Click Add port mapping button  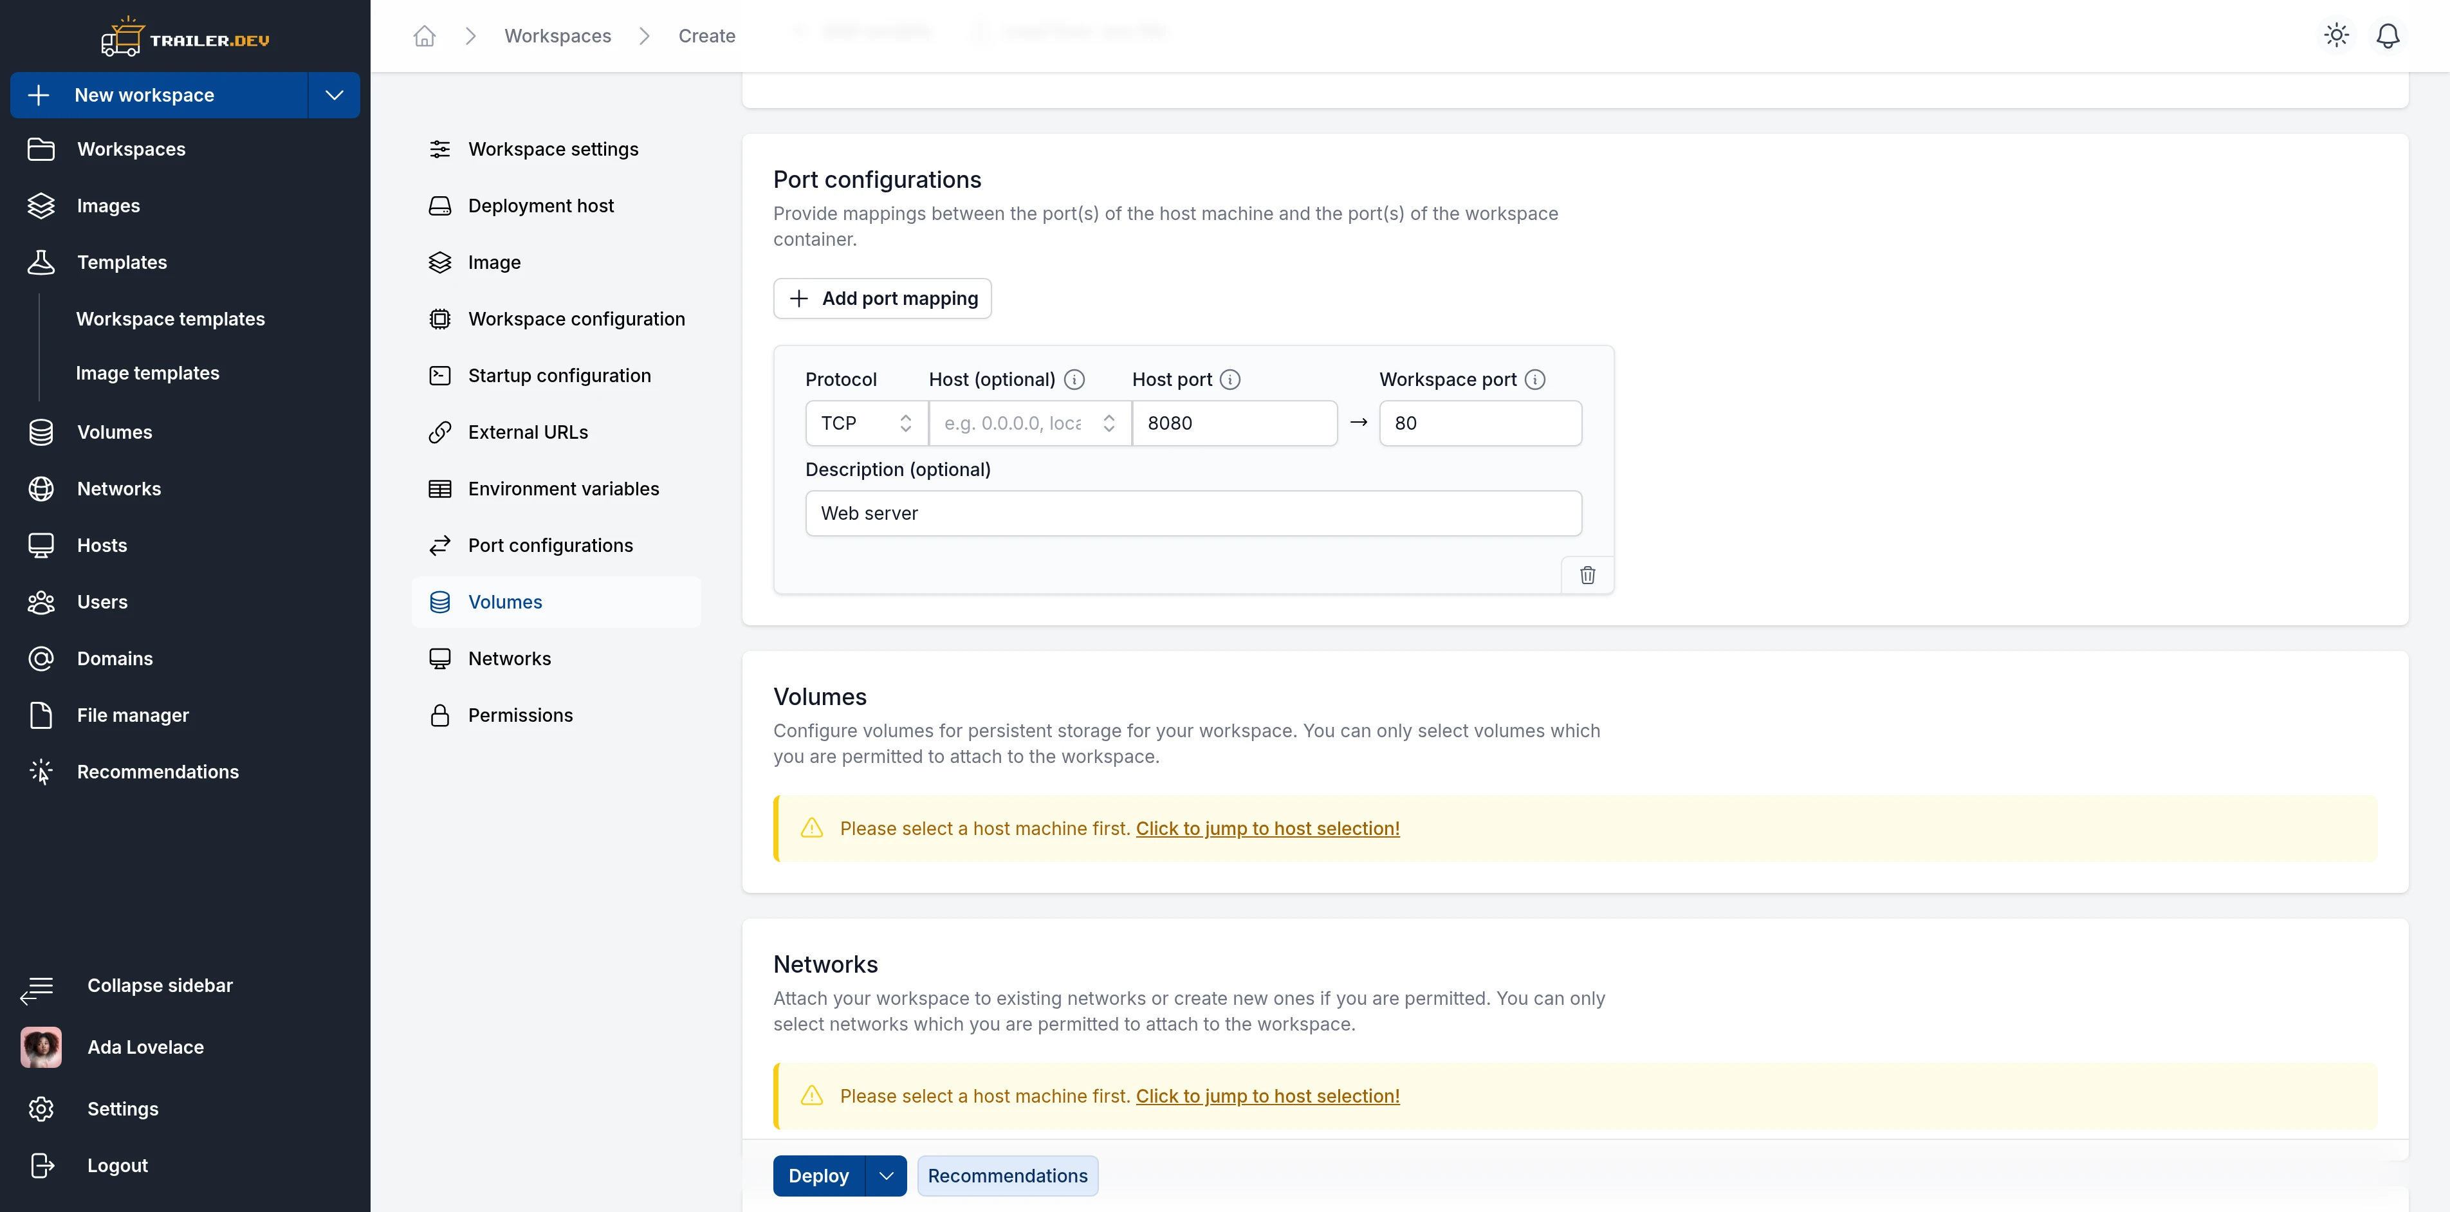(883, 298)
